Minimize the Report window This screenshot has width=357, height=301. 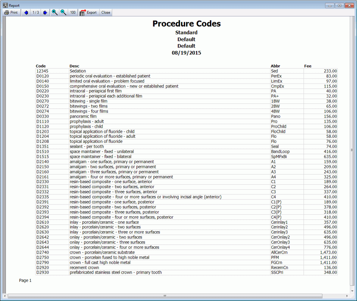tap(329, 5)
